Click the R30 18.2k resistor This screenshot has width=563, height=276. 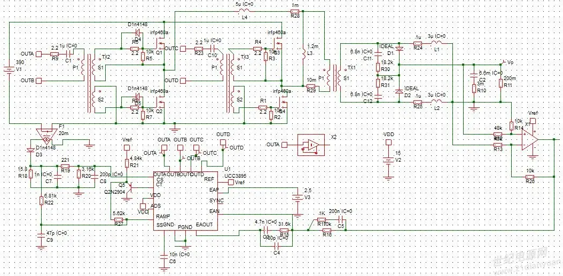pyautogui.click(x=378, y=67)
